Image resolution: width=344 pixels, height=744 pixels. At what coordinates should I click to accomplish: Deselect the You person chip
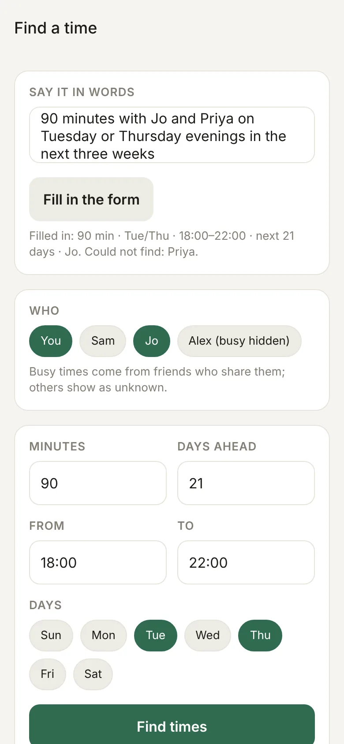click(x=51, y=341)
